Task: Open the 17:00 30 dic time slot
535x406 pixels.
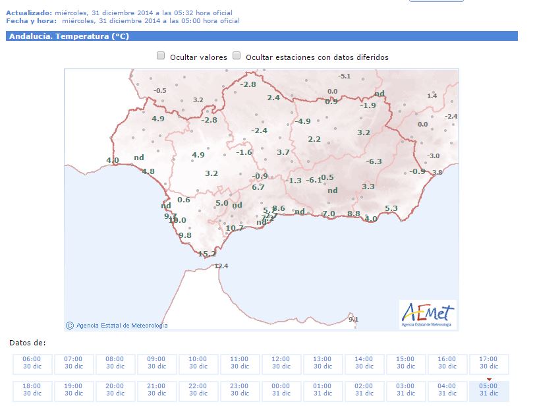Action: coord(489,363)
